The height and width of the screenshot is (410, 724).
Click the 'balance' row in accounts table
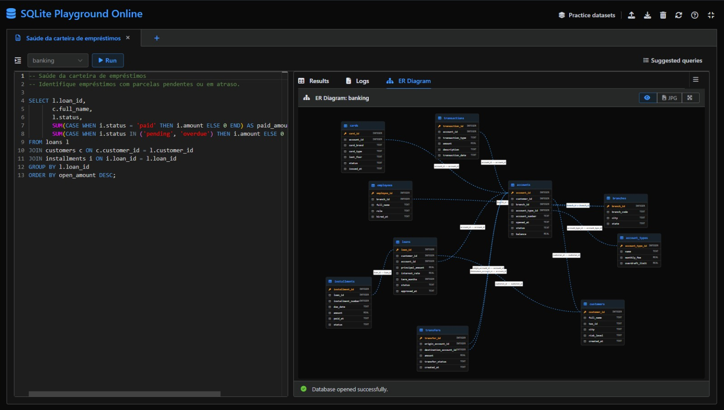coord(530,234)
